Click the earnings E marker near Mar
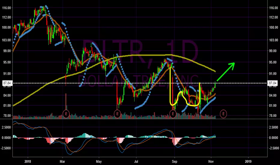 point(66,114)
